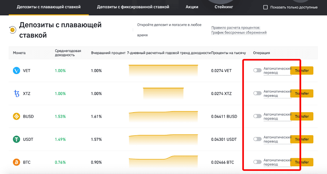Enable auto transfer toggle for BUSD

pyautogui.click(x=257, y=116)
